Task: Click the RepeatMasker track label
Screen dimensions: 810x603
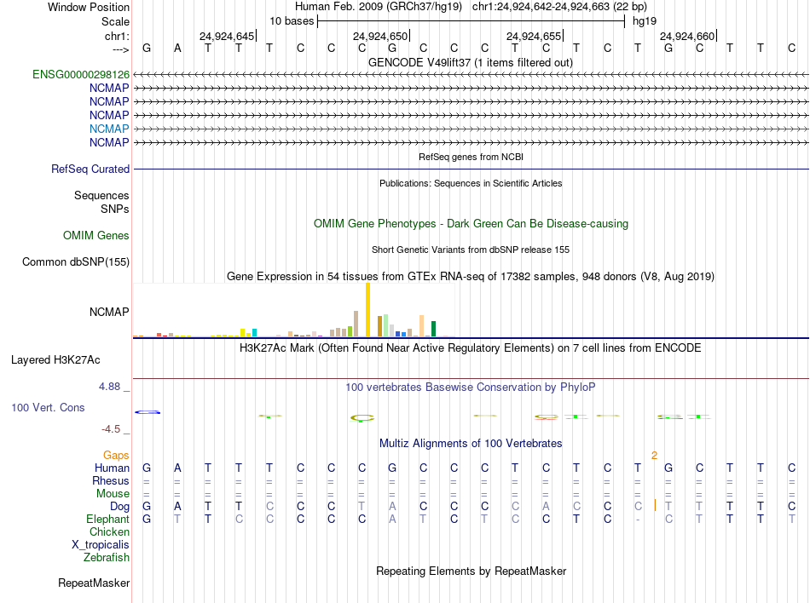Action: (x=94, y=583)
